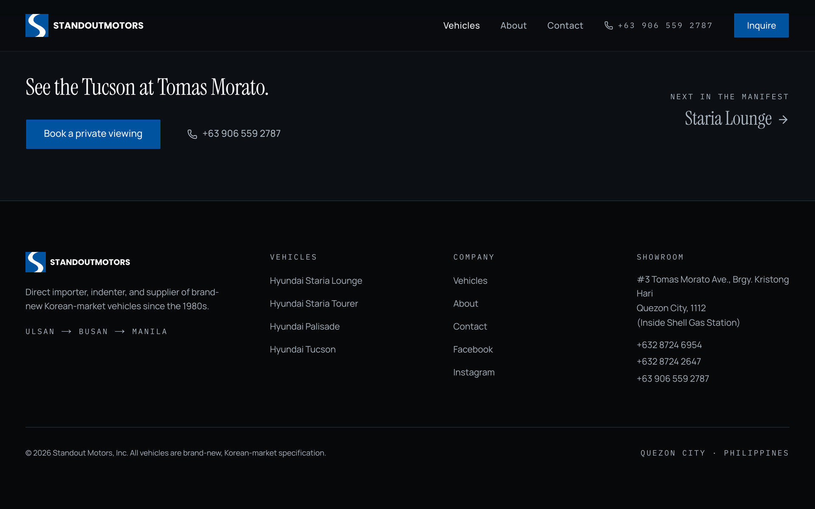The width and height of the screenshot is (815, 509).
Task: Open the Contact nav menu item
Action: [x=565, y=25]
